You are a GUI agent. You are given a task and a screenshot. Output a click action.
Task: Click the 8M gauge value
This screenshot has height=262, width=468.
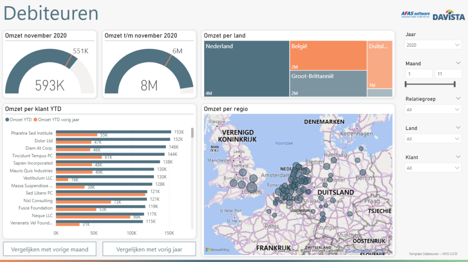(x=149, y=86)
